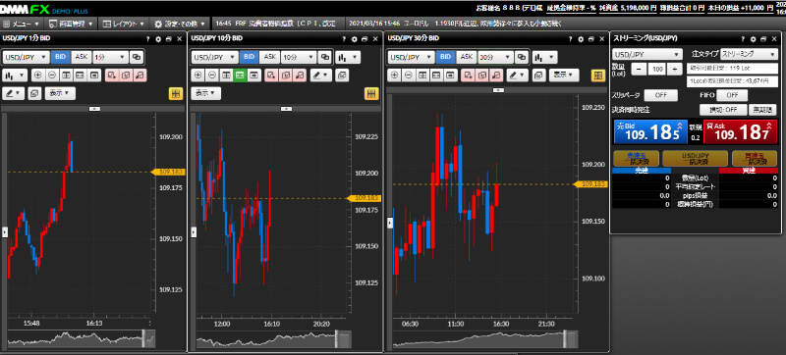Open the メニュー menu

click(x=22, y=24)
